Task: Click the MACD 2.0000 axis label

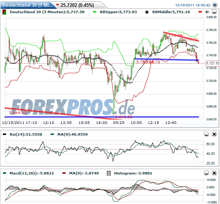Action: click(210, 187)
